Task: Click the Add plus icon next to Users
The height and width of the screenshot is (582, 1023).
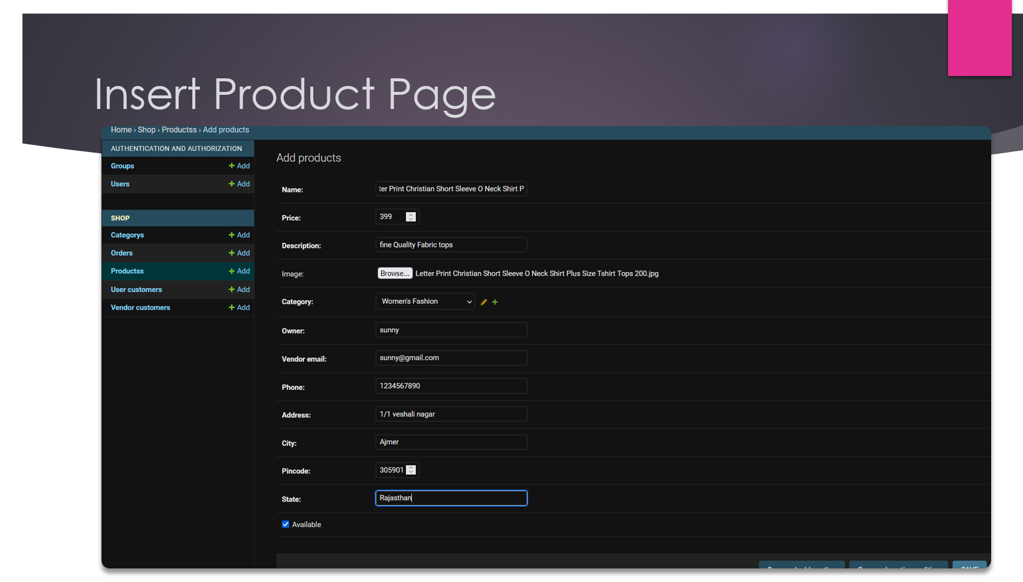Action: (x=231, y=184)
